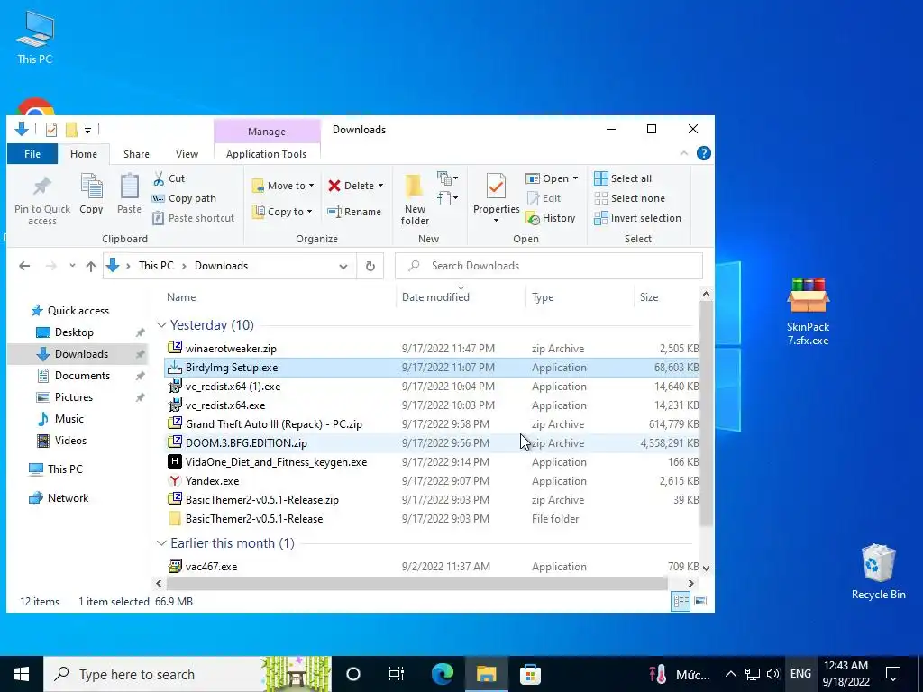Image resolution: width=923 pixels, height=692 pixels.
Task: Select This PC desktop icon
Action: pyautogui.click(x=35, y=37)
